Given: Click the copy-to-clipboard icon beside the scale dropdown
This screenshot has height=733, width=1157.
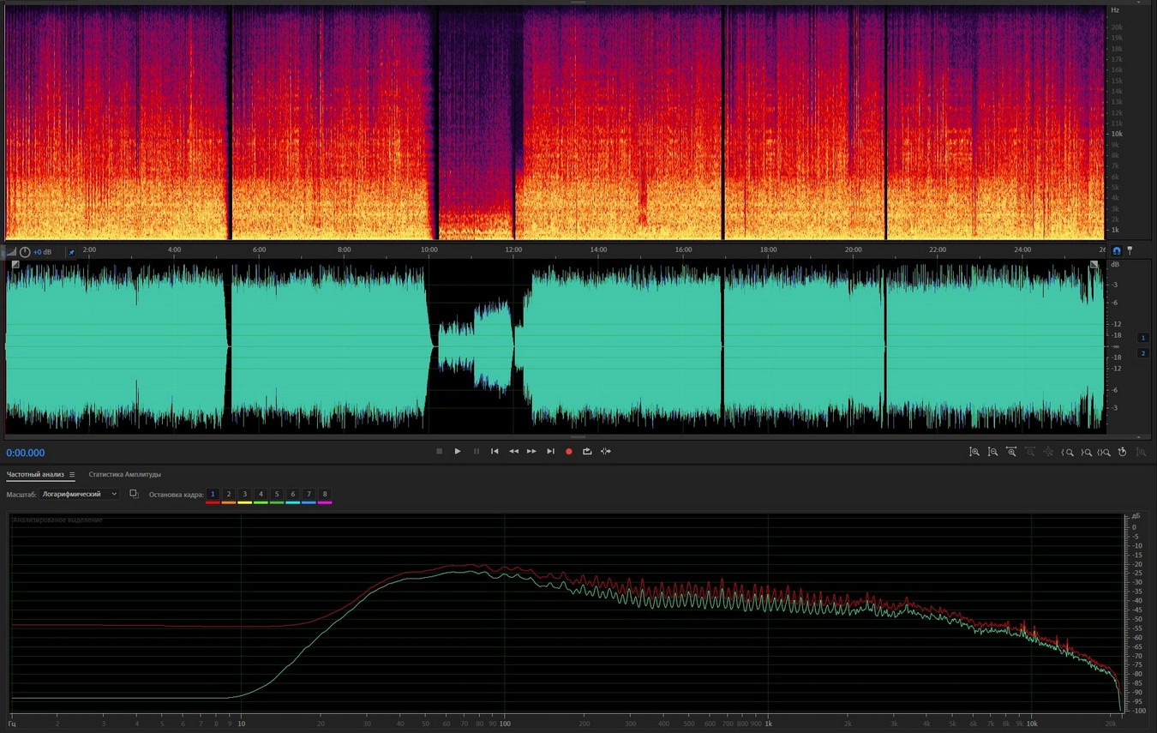Looking at the screenshot, I should [134, 494].
